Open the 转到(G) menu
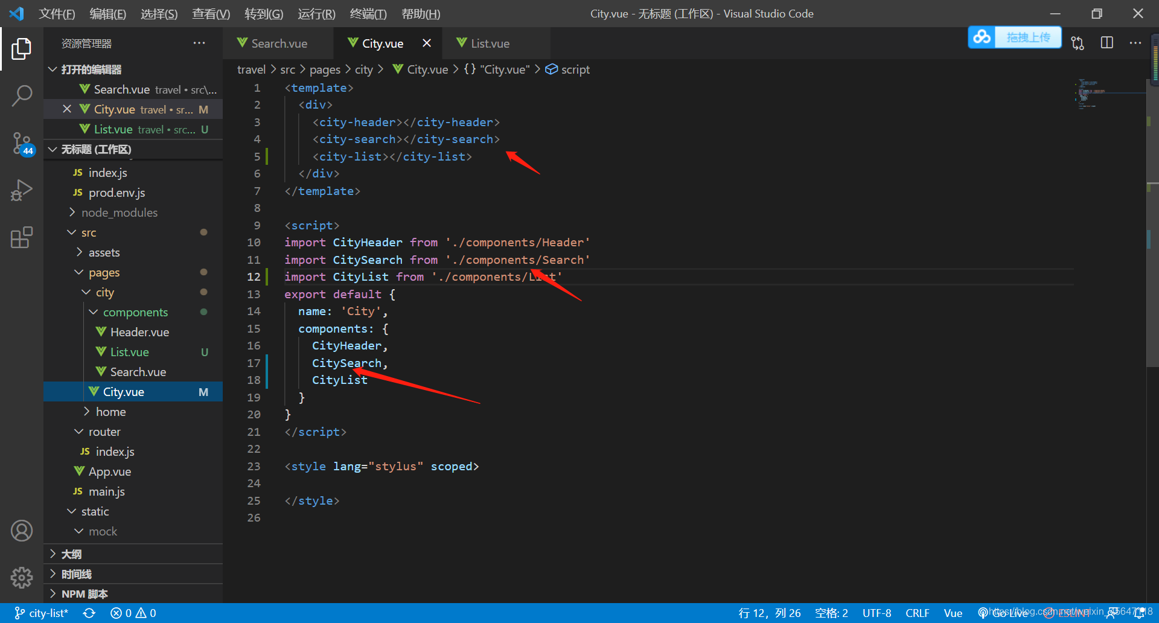 tap(264, 13)
